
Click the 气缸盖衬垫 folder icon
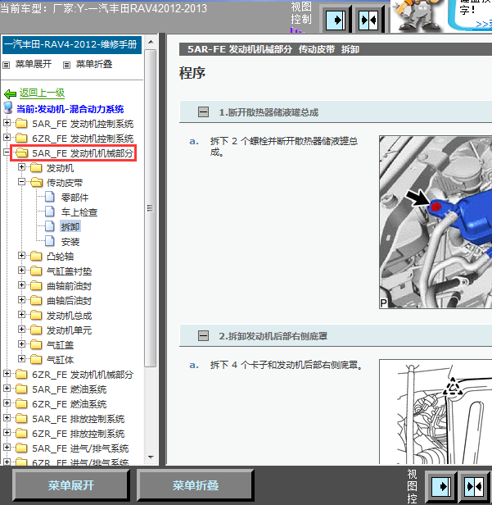(x=36, y=271)
